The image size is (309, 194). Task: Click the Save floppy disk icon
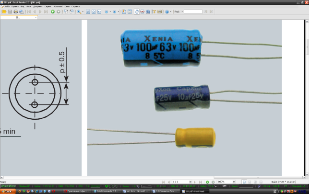coord(10,12)
